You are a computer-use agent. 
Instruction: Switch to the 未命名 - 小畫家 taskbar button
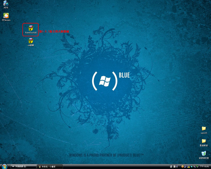[x=50, y=167]
